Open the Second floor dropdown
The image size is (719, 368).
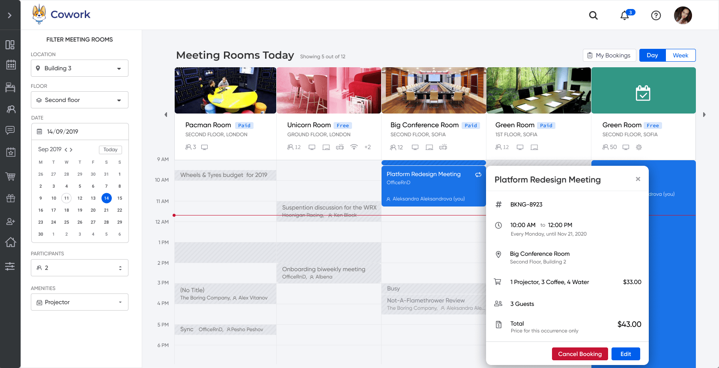pyautogui.click(x=80, y=100)
